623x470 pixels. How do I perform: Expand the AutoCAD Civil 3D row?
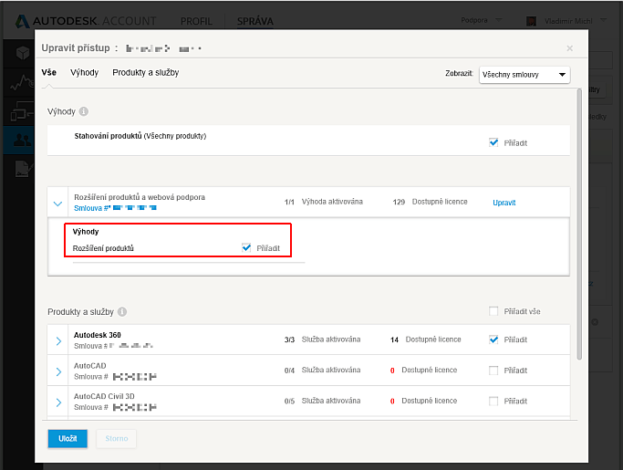(58, 402)
